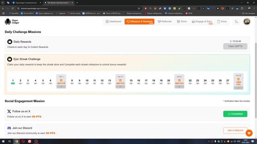The width and height of the screenshot is (257, 144).
Task: Click the lock button under Day 14
Action: [x=120, y=87]
